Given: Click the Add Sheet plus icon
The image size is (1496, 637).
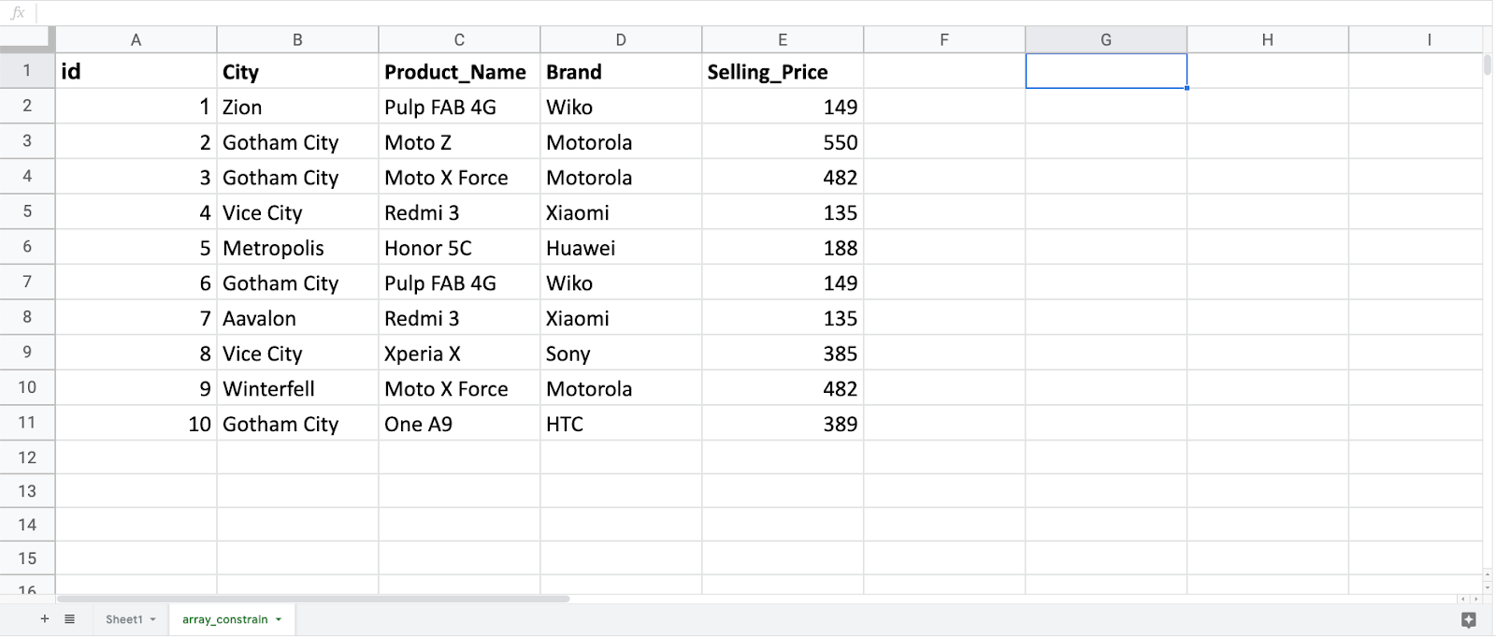Looking at the screenshot, I should point(44,619).
